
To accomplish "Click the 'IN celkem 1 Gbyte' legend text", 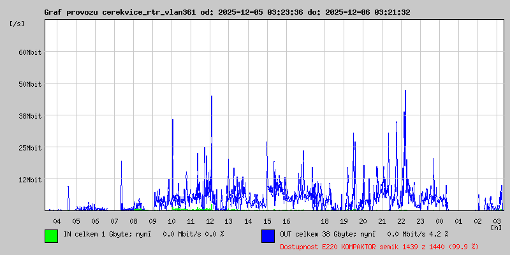I will click(96, 234).
